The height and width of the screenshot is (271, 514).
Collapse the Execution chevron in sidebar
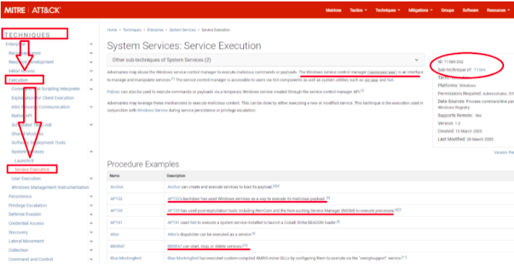pos(91,80)
